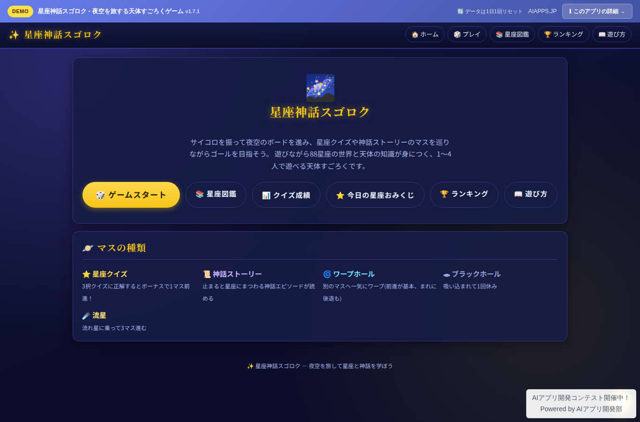Click the v1.7.1 version label
The width and height of the screenshot is (640, 422).
(193, 11)
